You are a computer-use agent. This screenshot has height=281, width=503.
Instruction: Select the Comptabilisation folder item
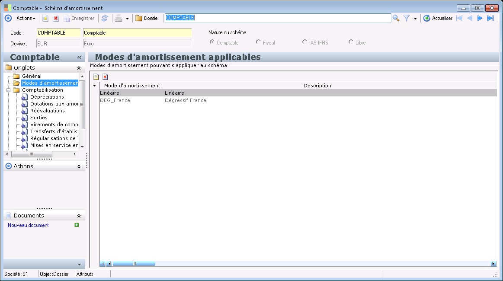click(x=42, y=90)
